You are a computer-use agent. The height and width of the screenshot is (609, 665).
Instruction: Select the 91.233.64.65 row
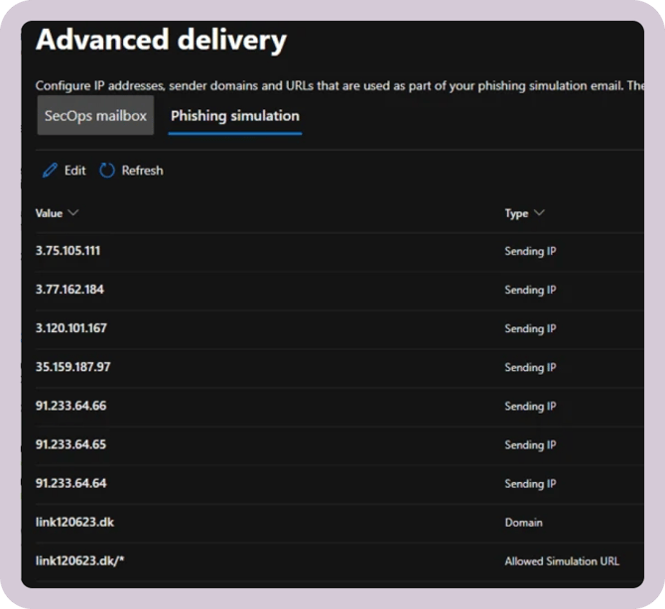70,444
